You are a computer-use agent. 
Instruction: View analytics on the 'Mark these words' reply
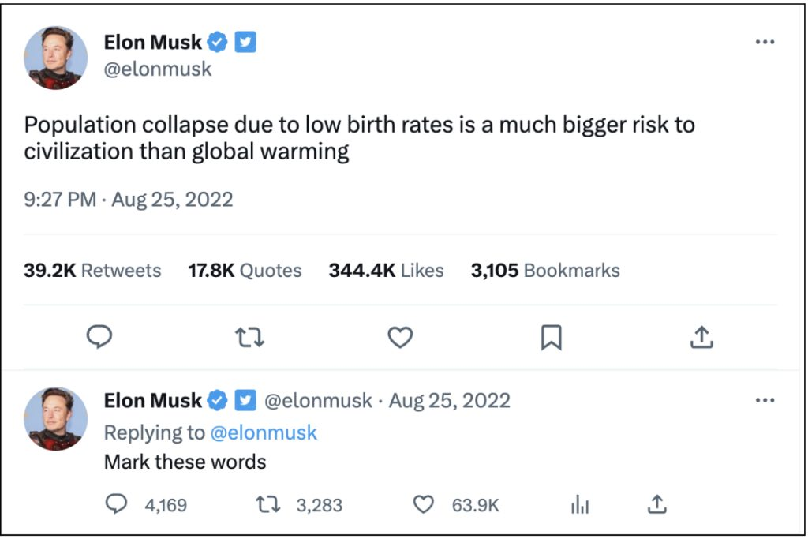[578, 502]
